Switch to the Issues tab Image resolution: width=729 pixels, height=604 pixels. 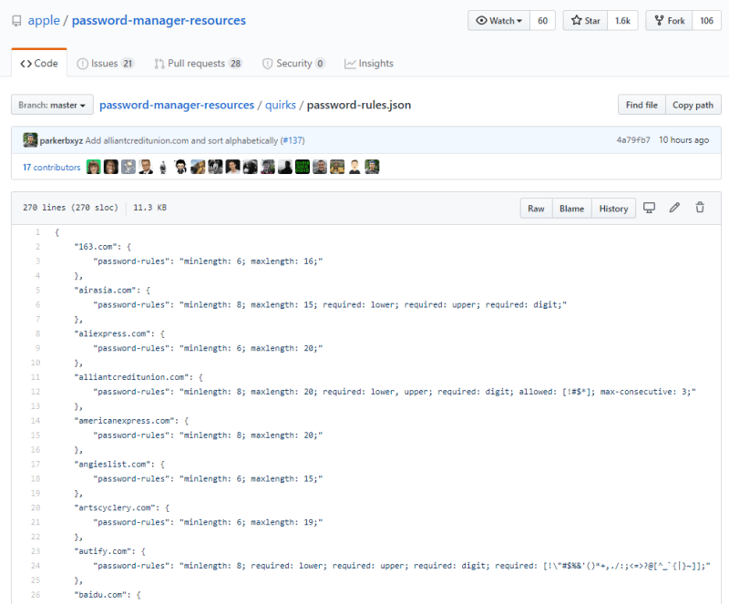[106, 63]
